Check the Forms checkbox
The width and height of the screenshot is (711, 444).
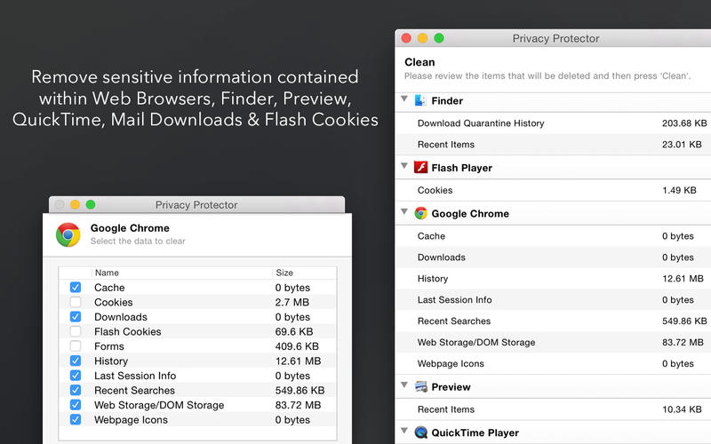click(76, 346)
